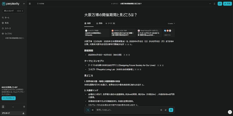Open the 大阪万博 thread in library list
Viewport: 233px width, 116px height.
click(14, 38)
